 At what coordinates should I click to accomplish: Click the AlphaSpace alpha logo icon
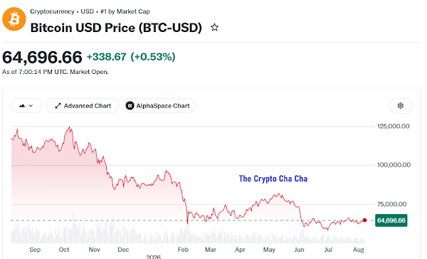(x=130, y=106)
